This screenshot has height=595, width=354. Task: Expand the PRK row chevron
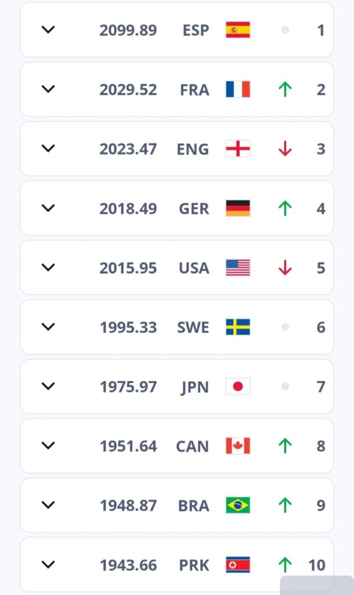(48, 564)
